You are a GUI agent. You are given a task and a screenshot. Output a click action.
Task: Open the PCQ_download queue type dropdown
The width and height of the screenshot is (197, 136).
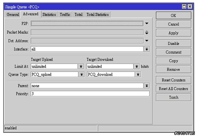[x=138, y=75]
